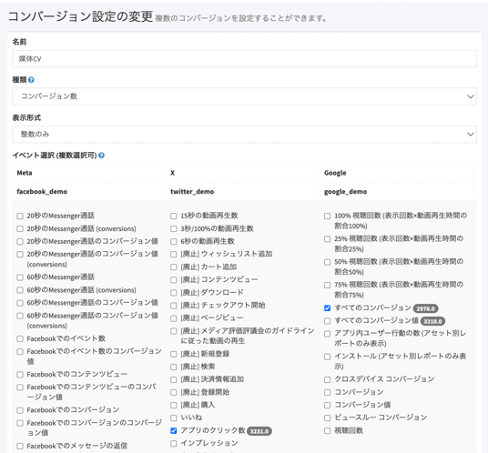Viewport: 488px width, 453px height.
Task: Open the 表示形式 dropdown showing 整数のみ
Action: pos(244,135)
